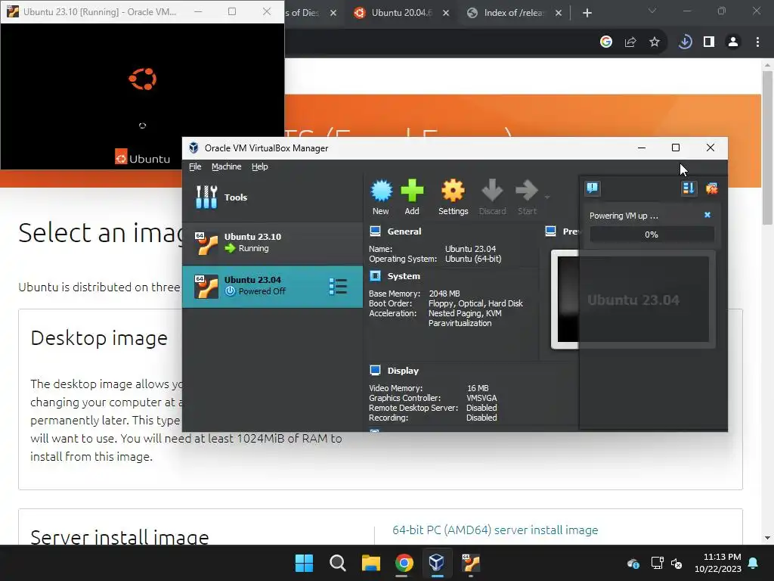Viewport: 774px width, 581px height.
Task: Open the Chrome profile avatar icon
Action: (x=733, y=42)
